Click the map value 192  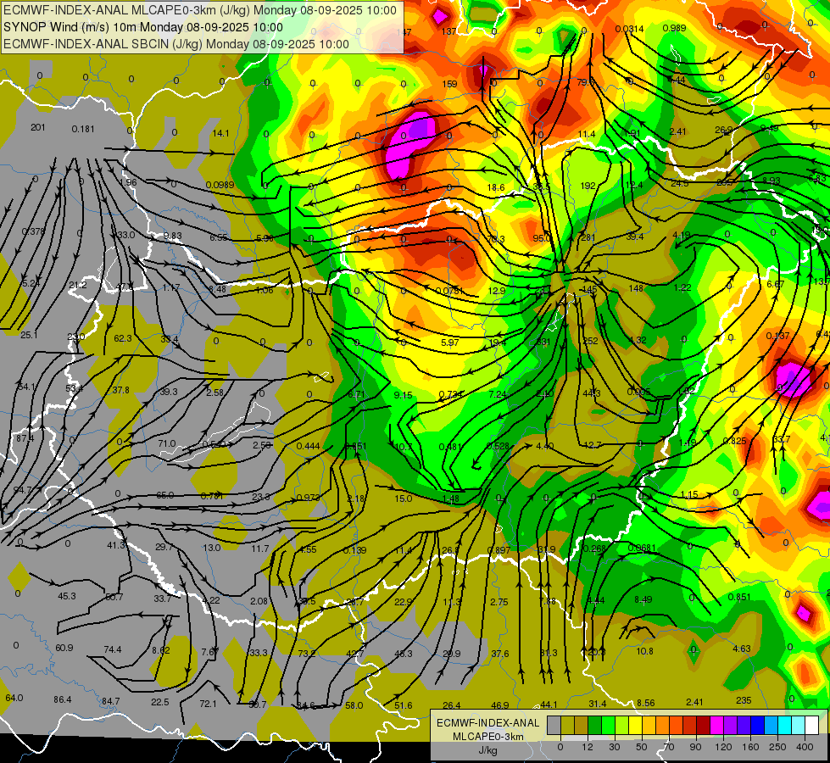pos(588,186)
